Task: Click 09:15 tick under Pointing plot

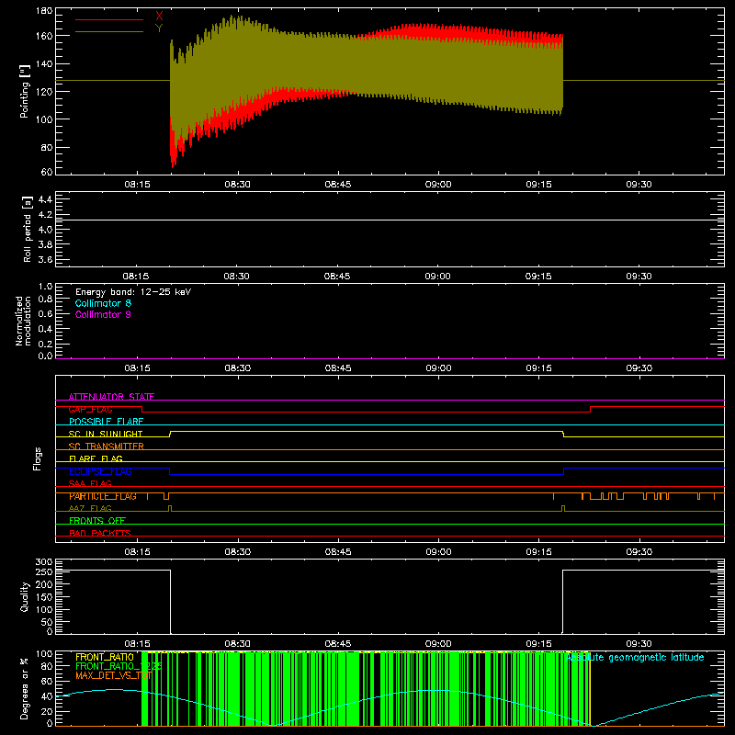Action: pos(538,185)
